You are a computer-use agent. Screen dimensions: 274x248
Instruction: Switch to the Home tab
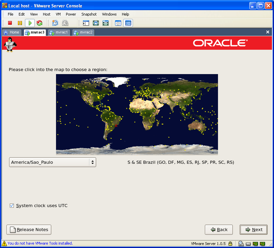point(11,32)
